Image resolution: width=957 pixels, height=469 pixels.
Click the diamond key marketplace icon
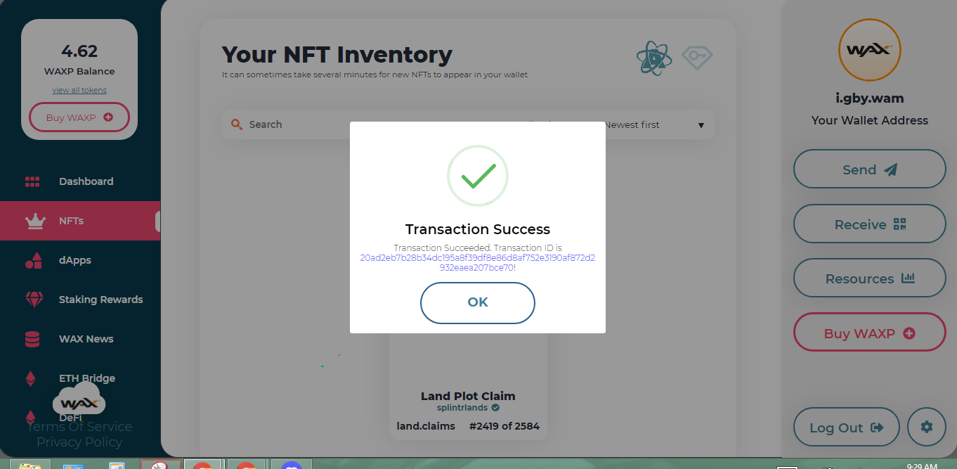(x=697, y=56)
